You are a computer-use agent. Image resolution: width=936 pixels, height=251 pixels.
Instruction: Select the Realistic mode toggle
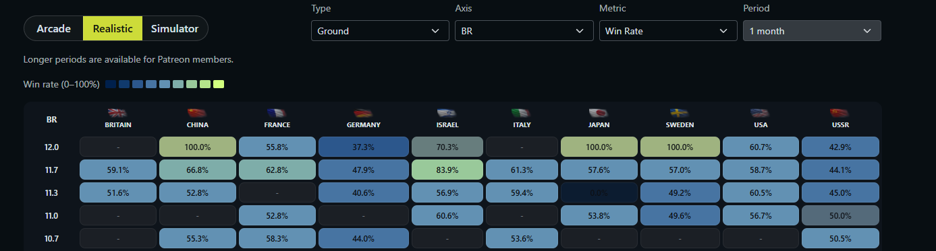[x=113, y=28]
